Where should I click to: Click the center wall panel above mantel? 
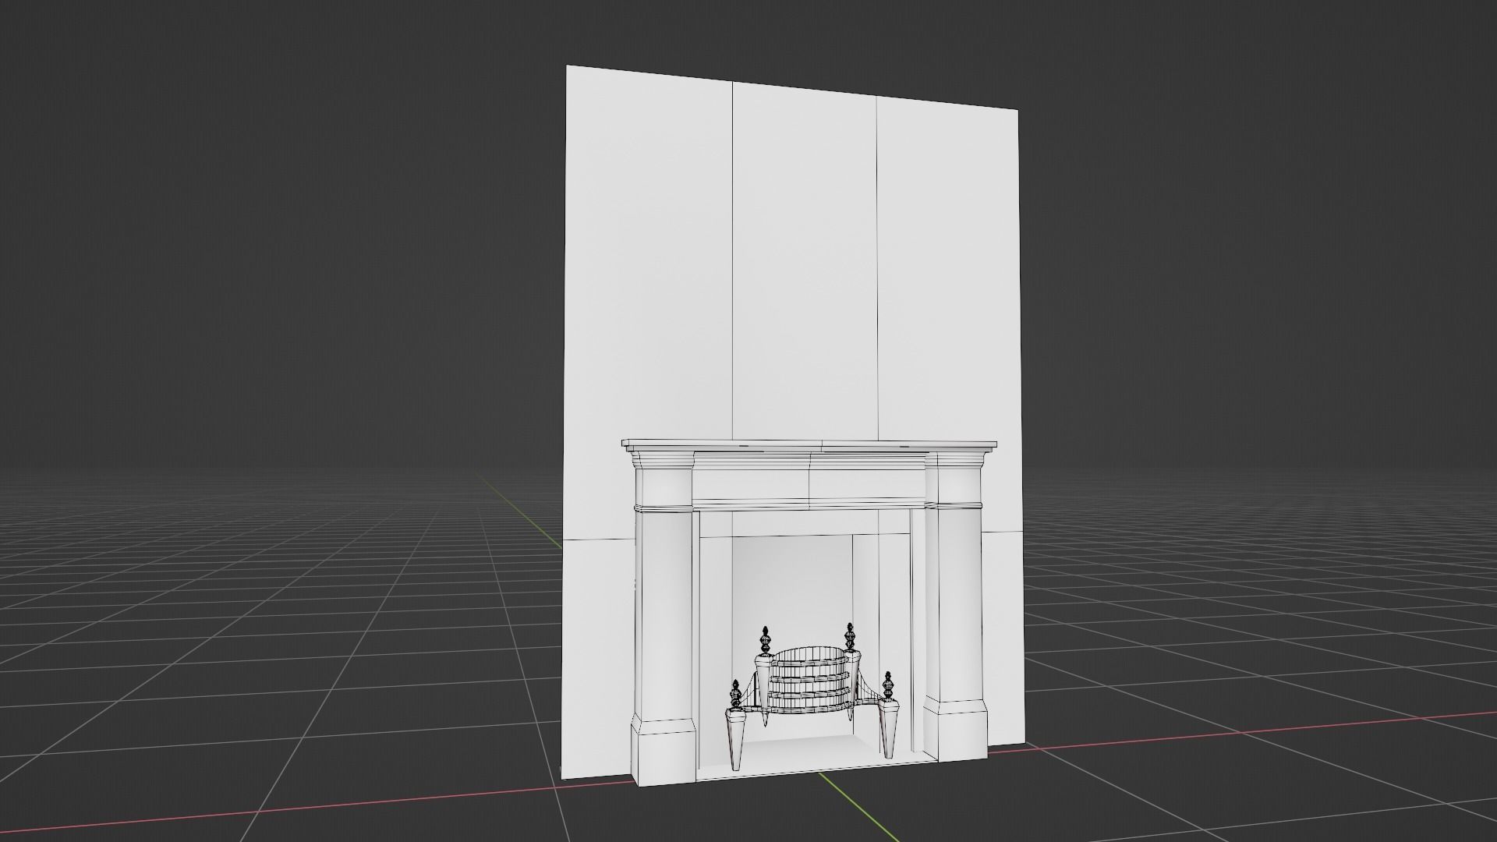[x=805, y=261]
